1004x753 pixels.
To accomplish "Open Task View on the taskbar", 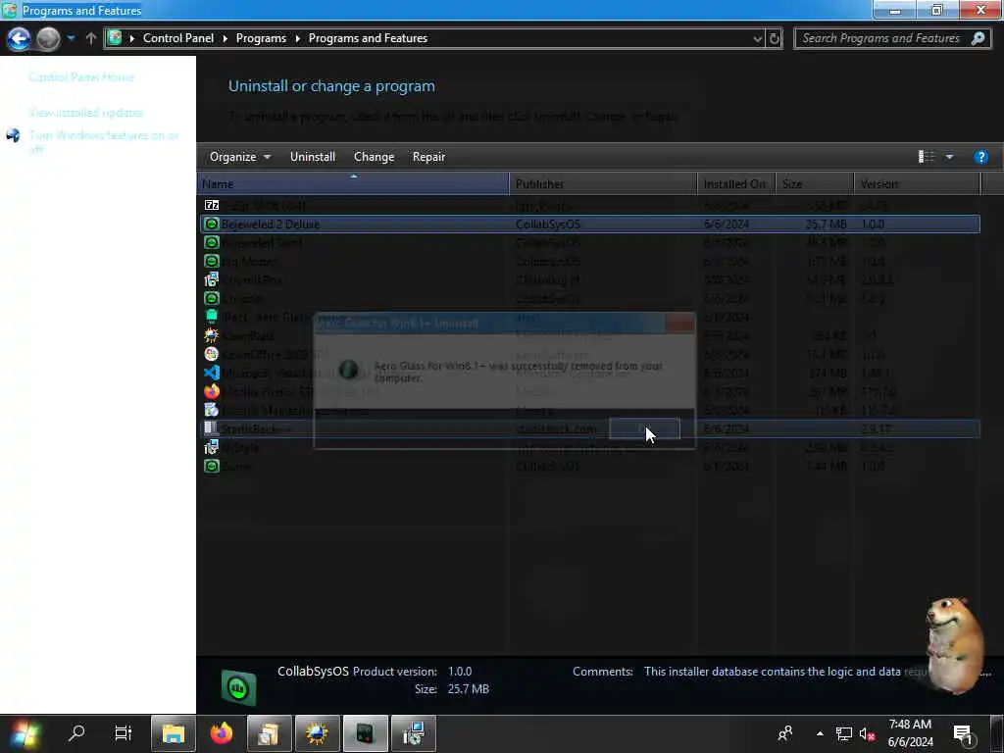I will click(x=123, y=733).
